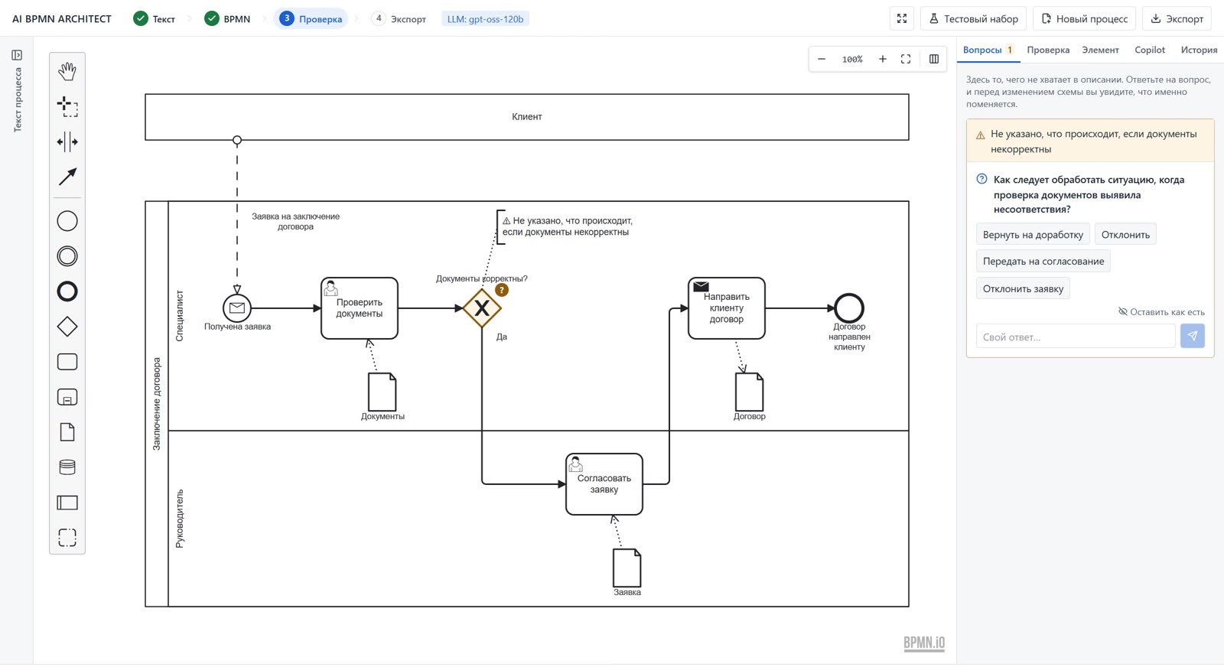The width and height of the screenshot is (1224, 667).
Task: Activate the hand tool in palette
Action: pyautogui.click(x=67, y=71)
